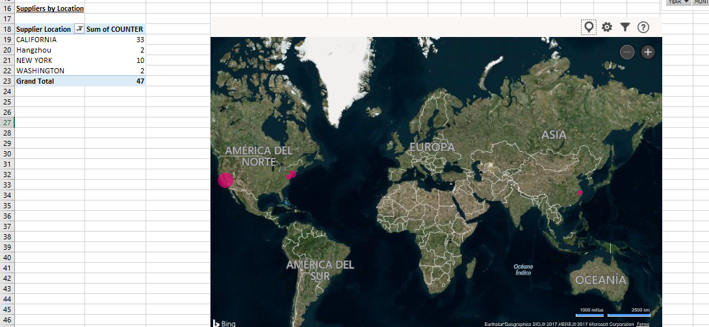The image size is (709, 327).
Task: Click the EUROPA label on the map
Action: [432, 147]
